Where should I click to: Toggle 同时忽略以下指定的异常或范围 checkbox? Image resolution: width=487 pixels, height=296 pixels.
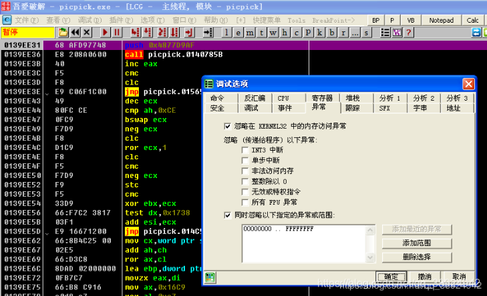point(227,215)
